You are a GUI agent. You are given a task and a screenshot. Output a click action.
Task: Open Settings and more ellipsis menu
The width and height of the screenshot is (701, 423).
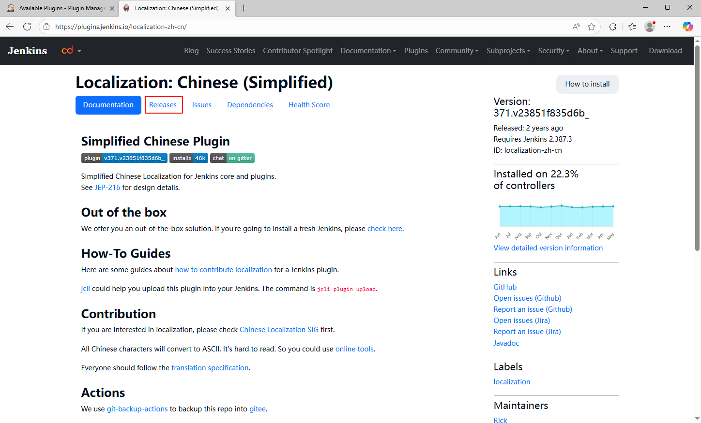pyautogui.click(x=667, y=27)
